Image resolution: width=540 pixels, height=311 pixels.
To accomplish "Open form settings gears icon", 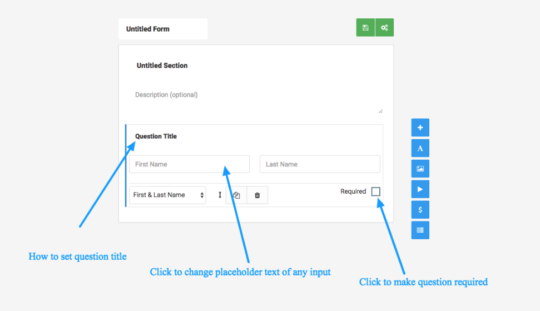I will click(384, 28).
